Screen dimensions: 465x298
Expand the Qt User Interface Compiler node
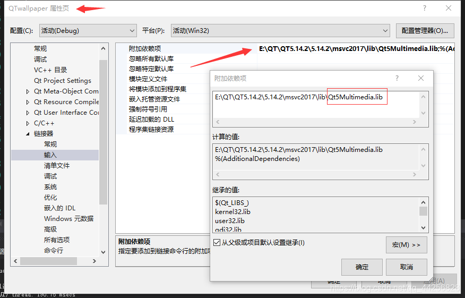tap(28, 113)
